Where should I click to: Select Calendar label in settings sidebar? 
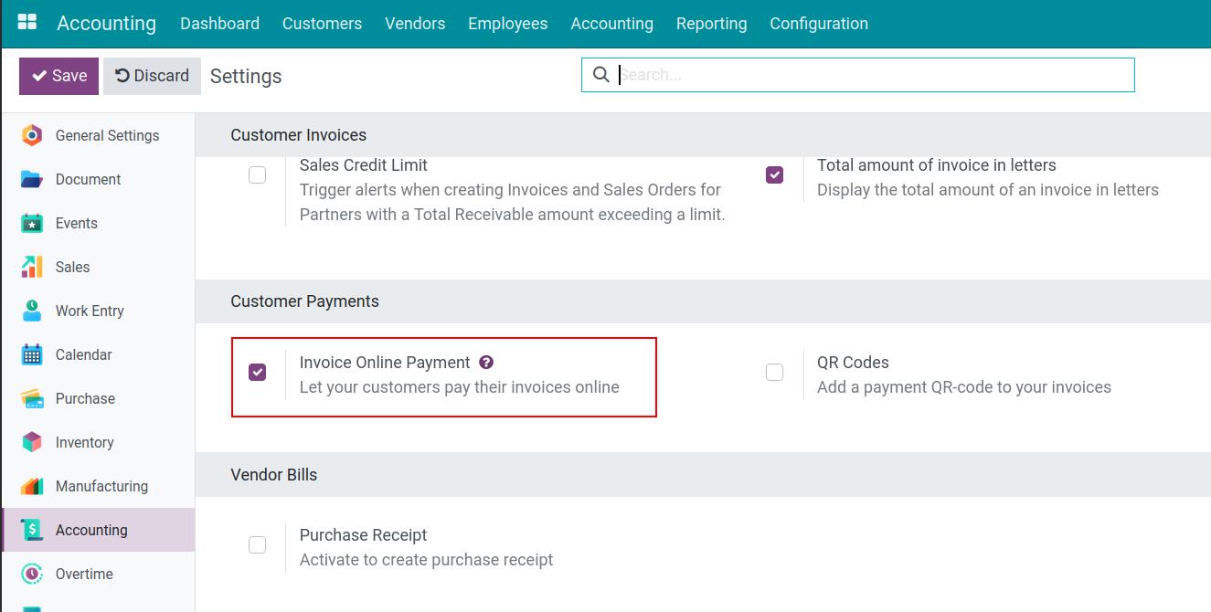(x=83, y=354)
